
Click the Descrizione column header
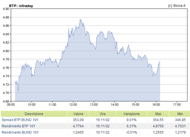(x=34, y=114)
